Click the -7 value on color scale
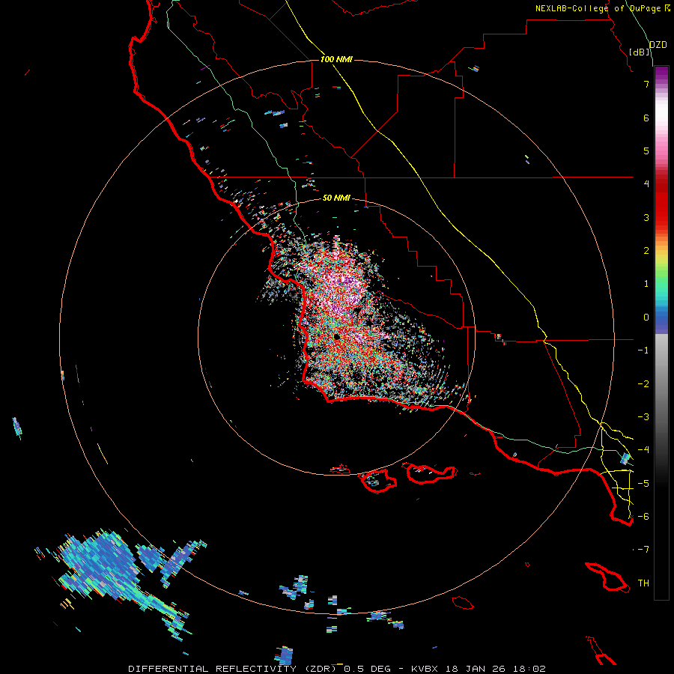This screenshot has height=674, width=674. point(643,550)
